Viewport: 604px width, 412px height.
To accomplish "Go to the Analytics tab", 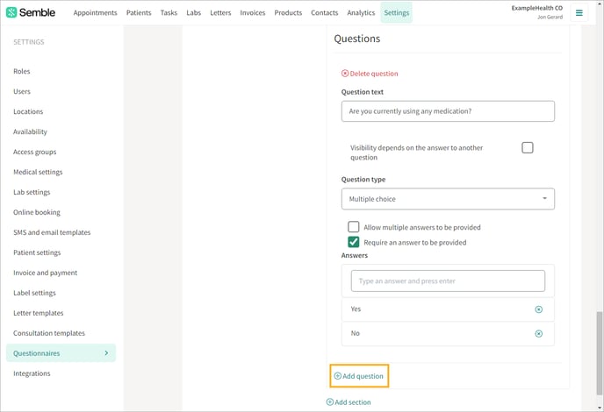I will [361, 12].
